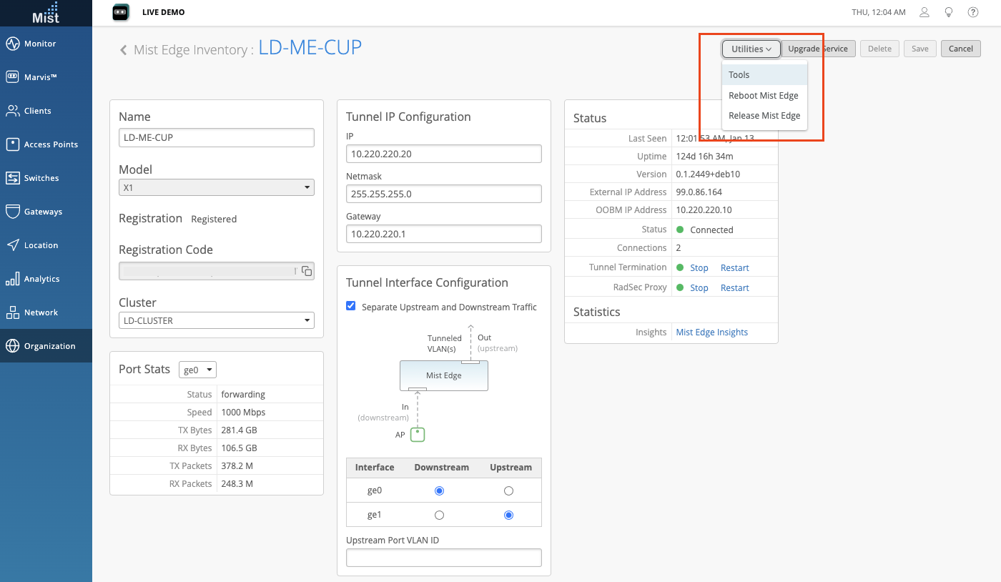Restart the RadSec Proxy service

pos(735,287)
